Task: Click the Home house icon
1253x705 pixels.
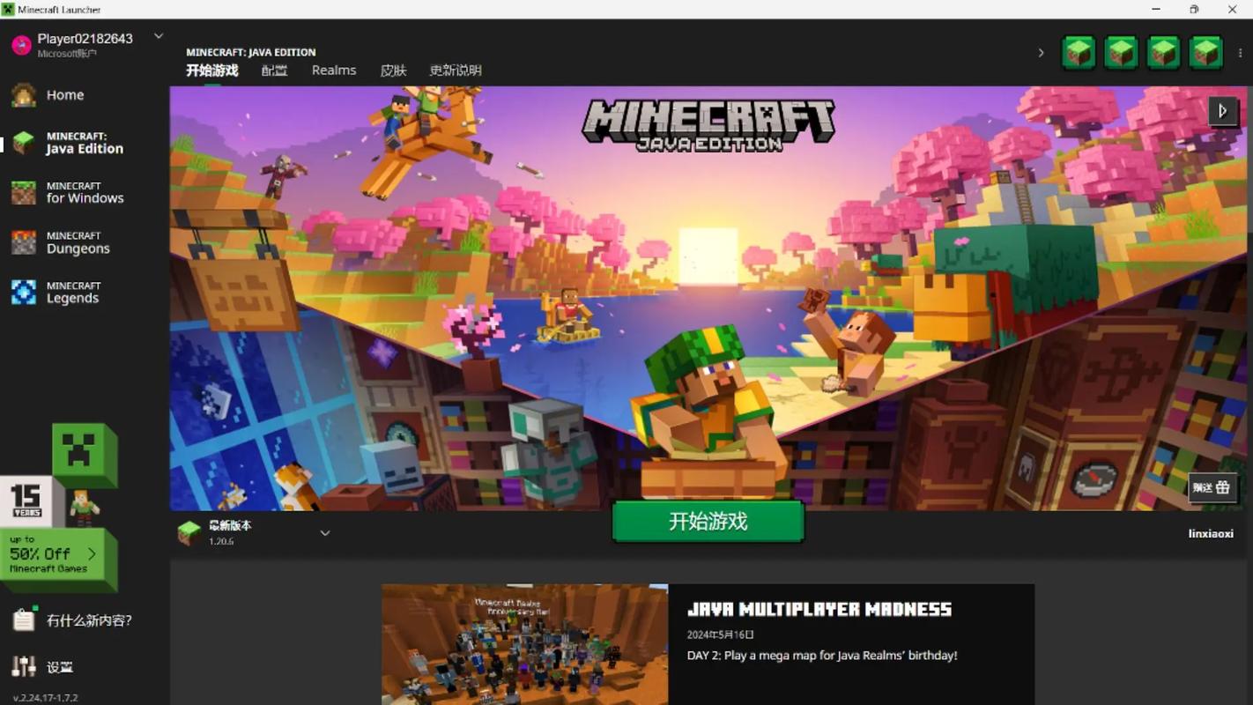Action: [x=24, y=94]
